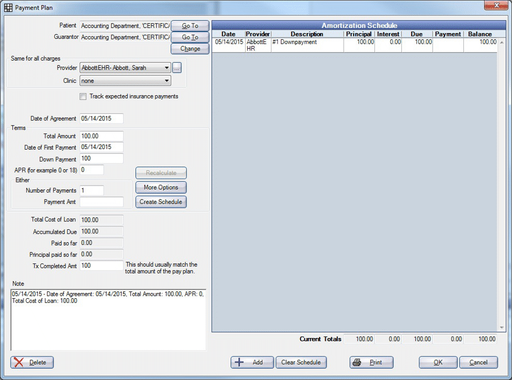Screen dimensions: 512x380
Task: Click More Options
Action: 161,187
